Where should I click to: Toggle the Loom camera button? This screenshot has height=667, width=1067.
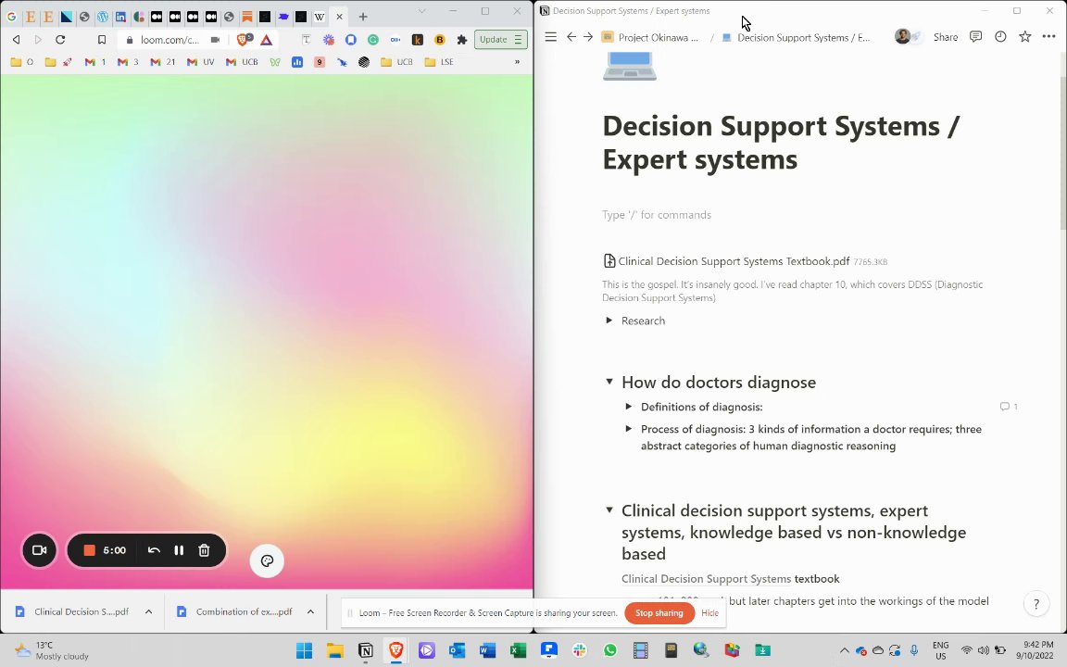coord(40,550)
